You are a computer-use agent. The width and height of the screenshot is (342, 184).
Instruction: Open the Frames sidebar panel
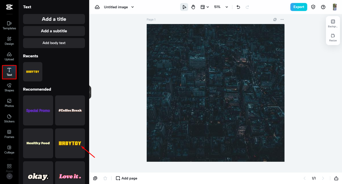tap(9, 134)
